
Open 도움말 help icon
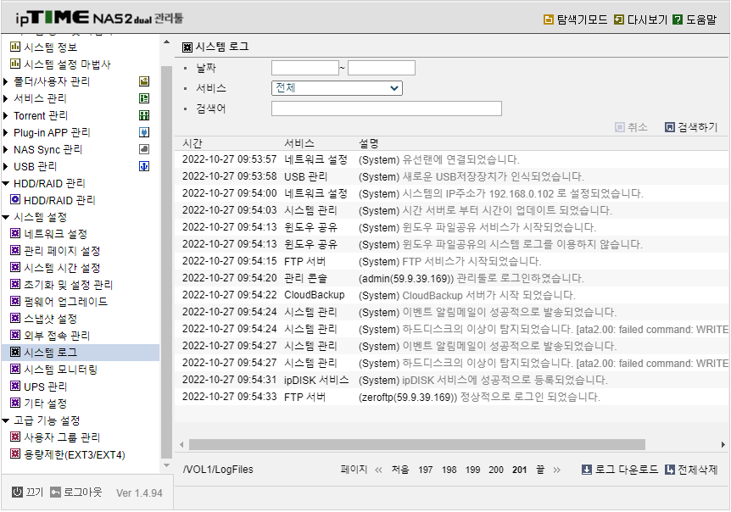pyautogui.click(x=678, y=19)
